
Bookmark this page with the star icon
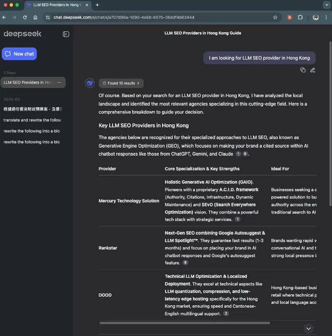tap(275, 17)
